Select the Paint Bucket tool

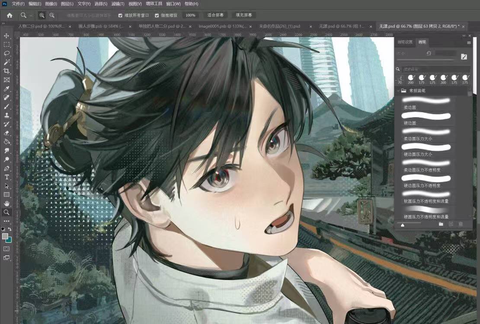click(6, 142)
